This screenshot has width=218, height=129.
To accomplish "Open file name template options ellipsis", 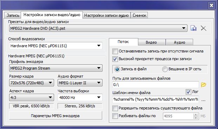I will click(x=203, y=100).
